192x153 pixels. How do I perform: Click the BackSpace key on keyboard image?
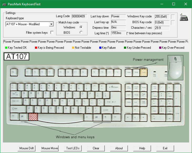[x=114, y=87]
